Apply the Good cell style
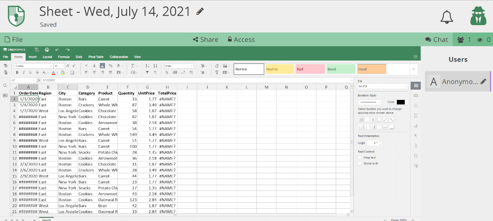Screen dimensions: 493x221 click(341, 69)
